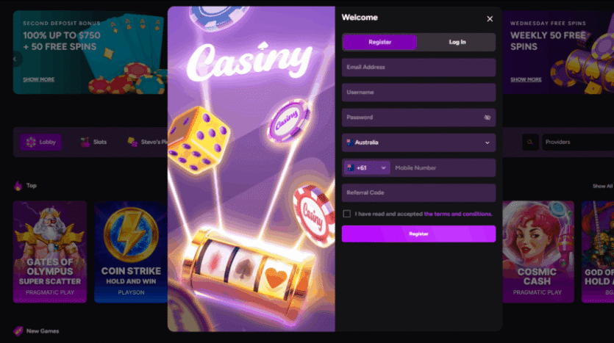
Task: Expand the +61 phone code selector
Action: (x=367, y=167)
